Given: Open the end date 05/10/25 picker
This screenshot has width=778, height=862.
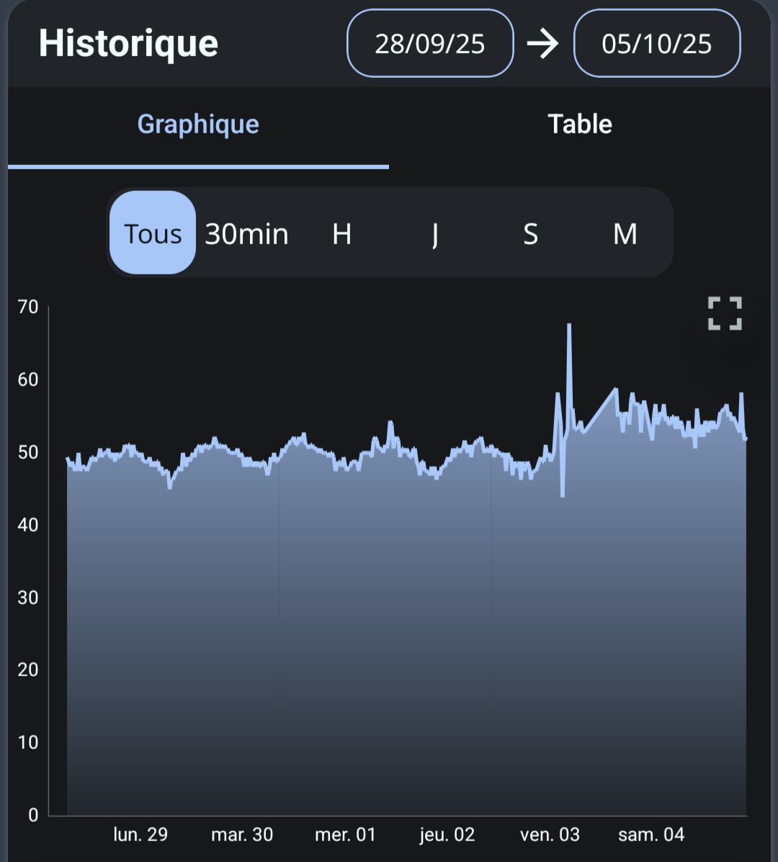Looking at the screenshot, I should 656,44.
